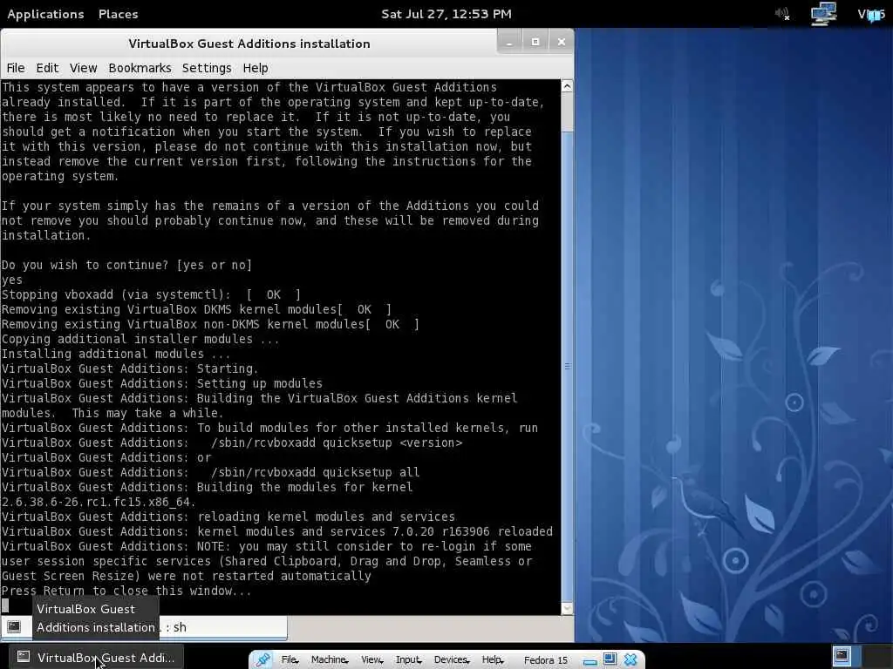Minimize the Guest Additions installation window
893x669 pixels.
coord(509,42)
